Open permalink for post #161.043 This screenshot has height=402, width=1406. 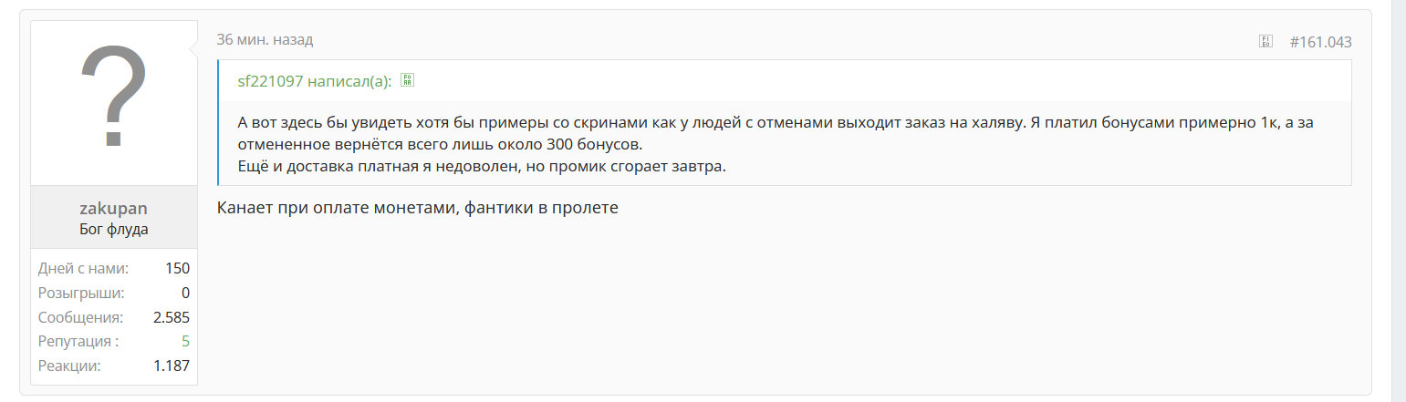coord(1320,42)
